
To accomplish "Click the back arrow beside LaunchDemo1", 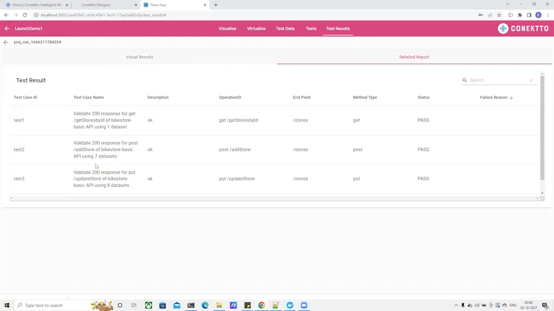I will tap(7, 29).
